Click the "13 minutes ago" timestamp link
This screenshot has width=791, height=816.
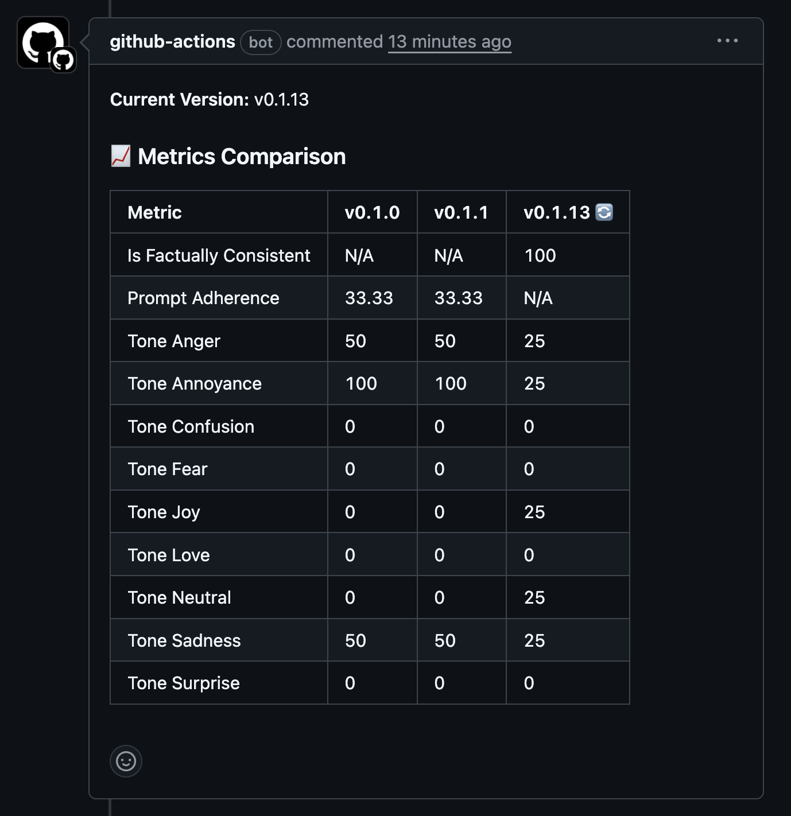(x=449, y=42)
